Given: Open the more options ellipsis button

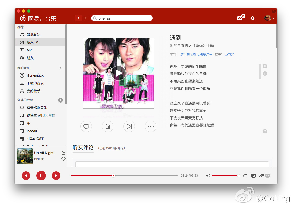Looking at the screenshot, I should [151, 126].
